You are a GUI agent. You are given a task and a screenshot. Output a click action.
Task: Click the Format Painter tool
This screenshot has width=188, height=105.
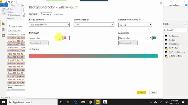[14, 15]
